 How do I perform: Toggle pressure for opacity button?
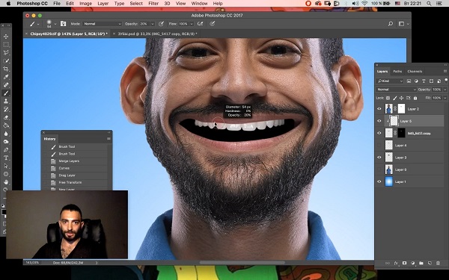161,24
